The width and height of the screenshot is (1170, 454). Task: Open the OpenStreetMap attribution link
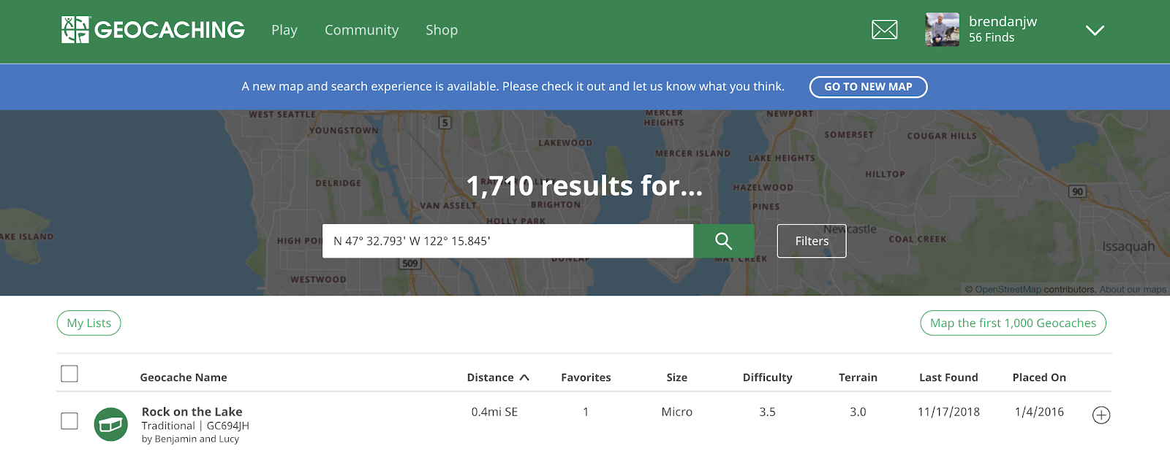click(x=1008, y=290)
